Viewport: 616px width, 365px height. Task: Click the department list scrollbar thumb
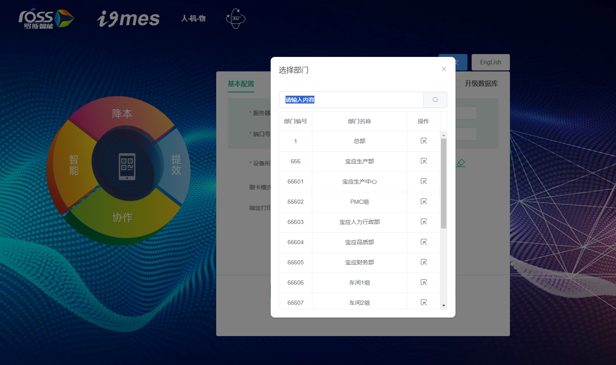(444, 184)
